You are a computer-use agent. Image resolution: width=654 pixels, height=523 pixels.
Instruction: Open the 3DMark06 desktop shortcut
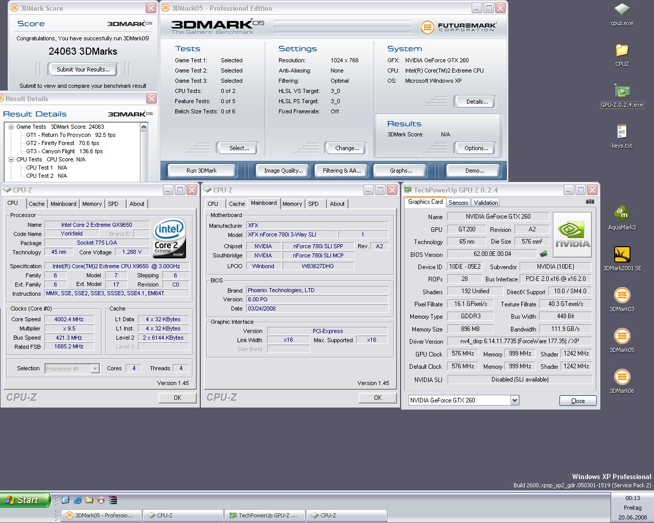622,377
